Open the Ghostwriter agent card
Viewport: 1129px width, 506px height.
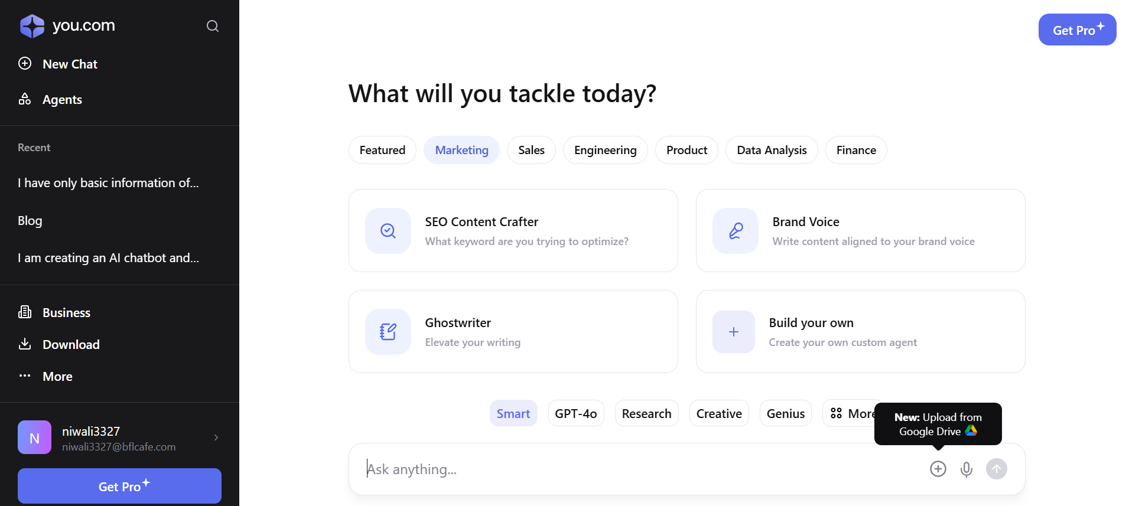coord(513,332)
